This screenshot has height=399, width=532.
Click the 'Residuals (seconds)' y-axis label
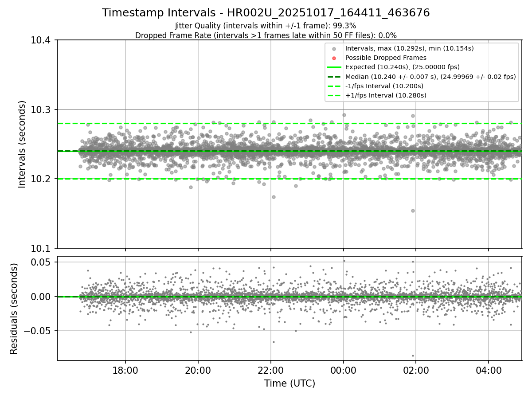pos(14,309)
